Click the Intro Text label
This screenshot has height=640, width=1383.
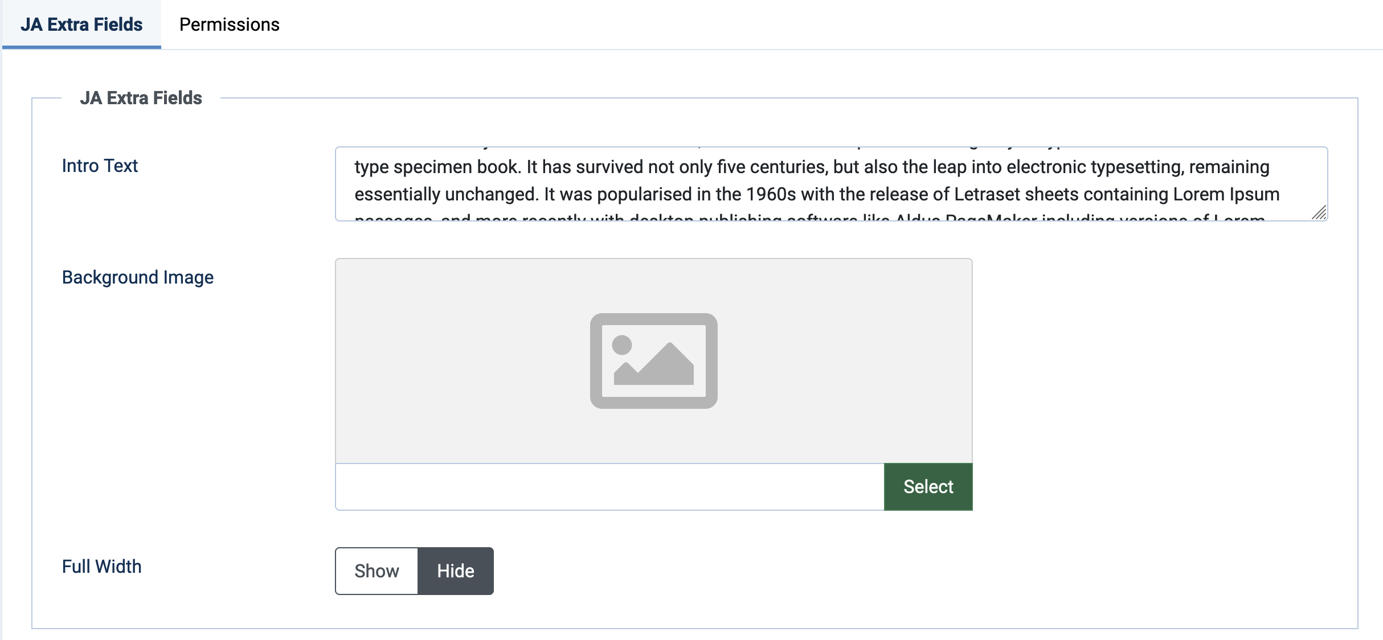[100, 166]
